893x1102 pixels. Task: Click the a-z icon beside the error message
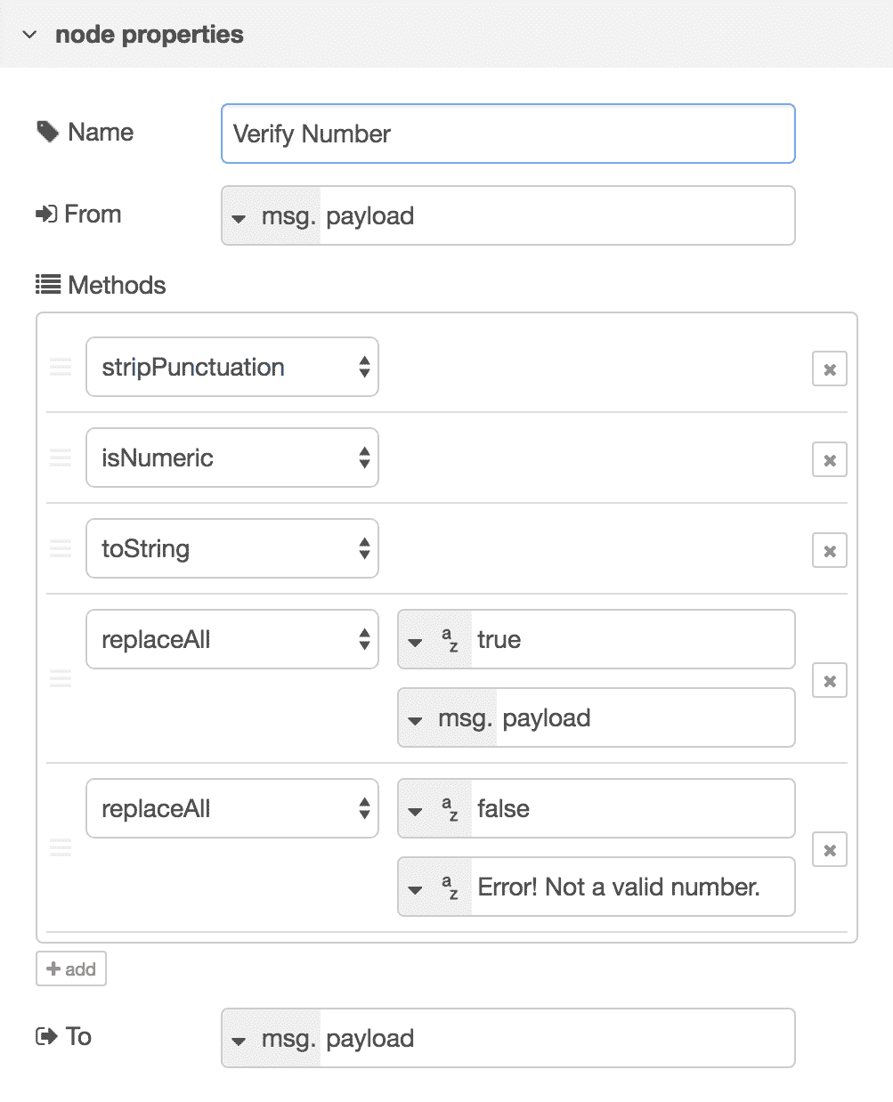pyautogui.click(x=449, y=887)
